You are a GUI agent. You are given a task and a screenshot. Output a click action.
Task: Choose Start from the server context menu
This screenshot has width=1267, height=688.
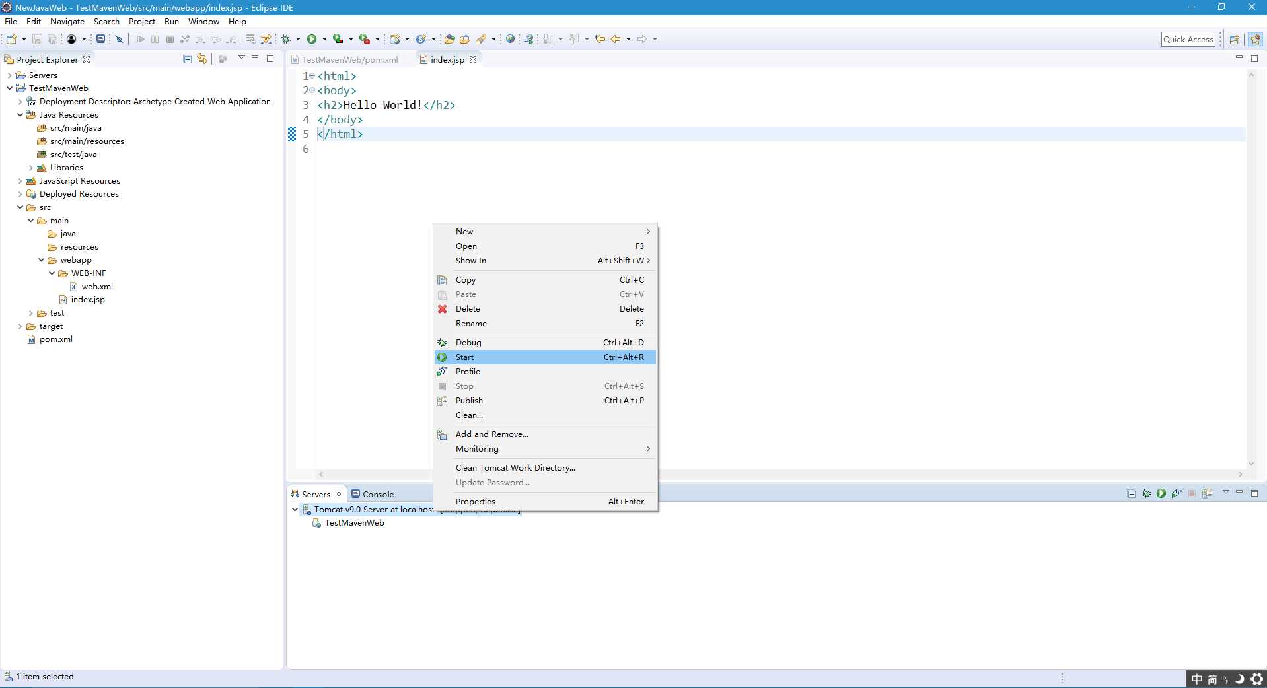(464, 357)
